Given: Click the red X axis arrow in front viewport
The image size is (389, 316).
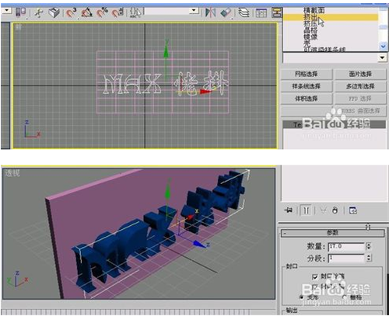Looking at the screenshot, I should tap(206, 92).
